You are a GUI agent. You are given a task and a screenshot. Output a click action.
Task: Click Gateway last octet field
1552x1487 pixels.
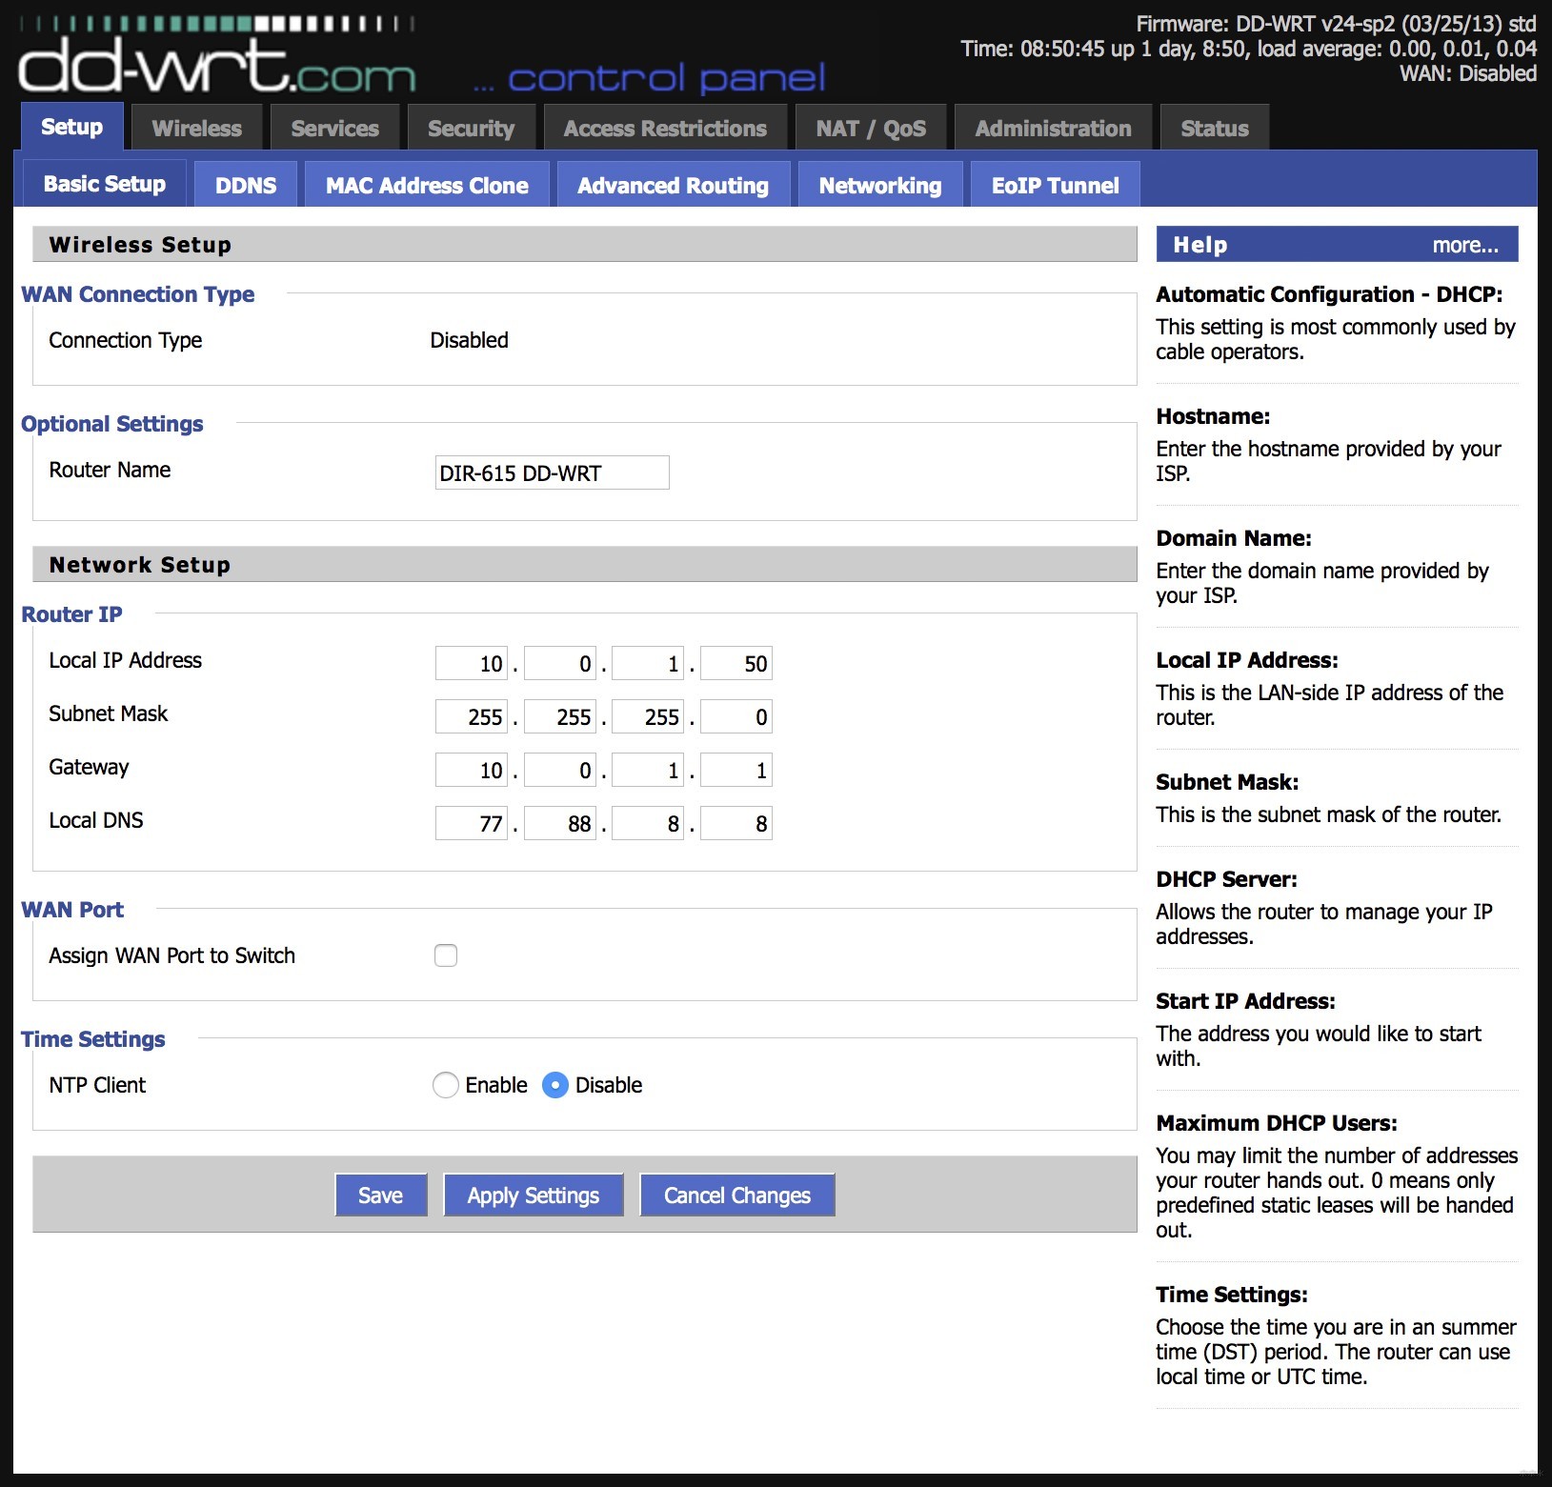pyautogui.click(x=736, y=770)
